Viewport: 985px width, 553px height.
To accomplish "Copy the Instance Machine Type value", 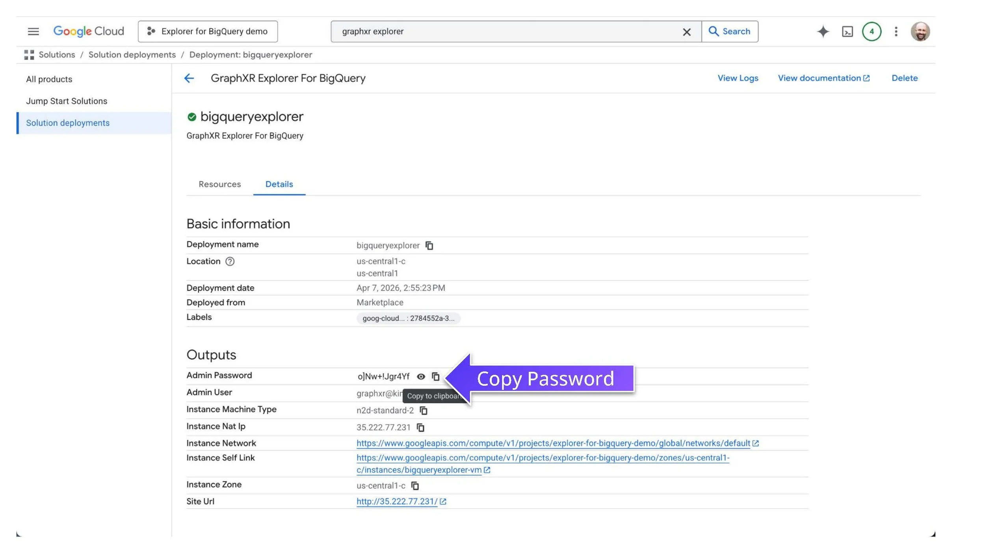I will pyautogui.click(x=424, y=410).
